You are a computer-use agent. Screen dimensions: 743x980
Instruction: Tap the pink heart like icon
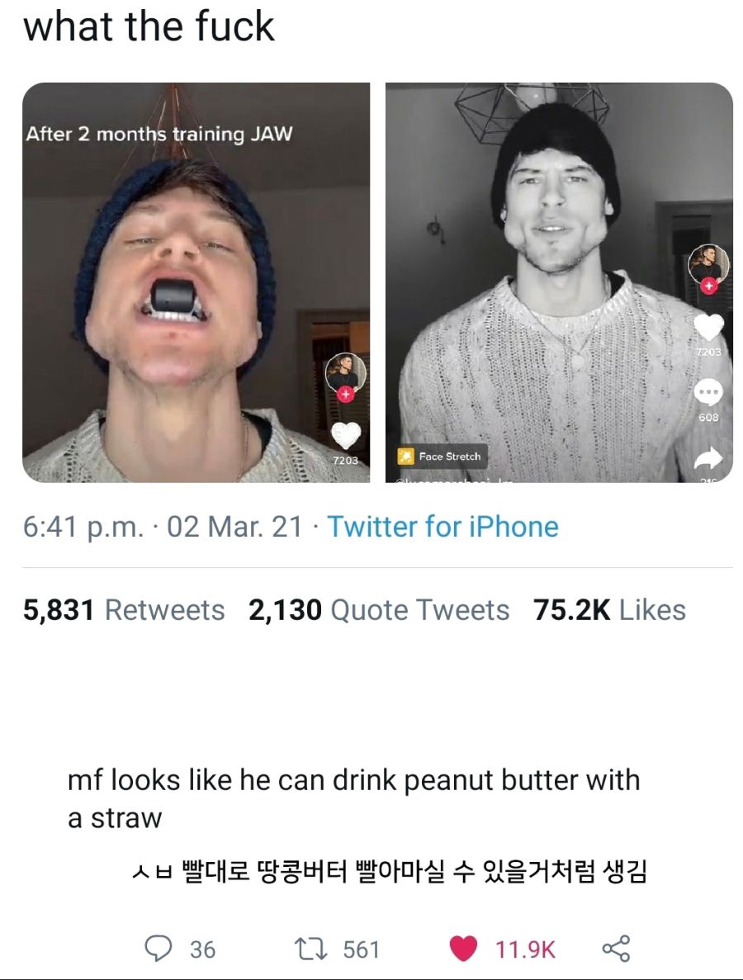(x=463, y=948)
